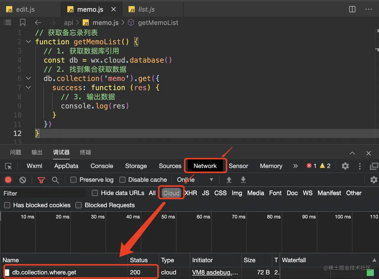Filter requests by CSS
This screenshot has width=379, height=279.
click(221, 193)
